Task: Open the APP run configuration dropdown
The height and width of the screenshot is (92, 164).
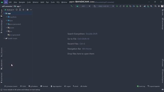Action: pyautogui.click(x=83, y=6)
